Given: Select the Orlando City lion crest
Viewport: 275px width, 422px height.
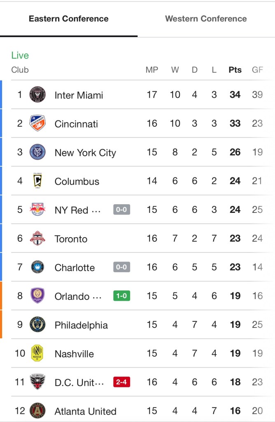Looking at the screenshot, I should [x=37, y=296].
